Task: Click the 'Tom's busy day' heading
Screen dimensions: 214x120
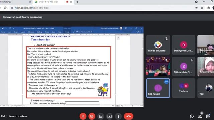Action: [41, 40]
